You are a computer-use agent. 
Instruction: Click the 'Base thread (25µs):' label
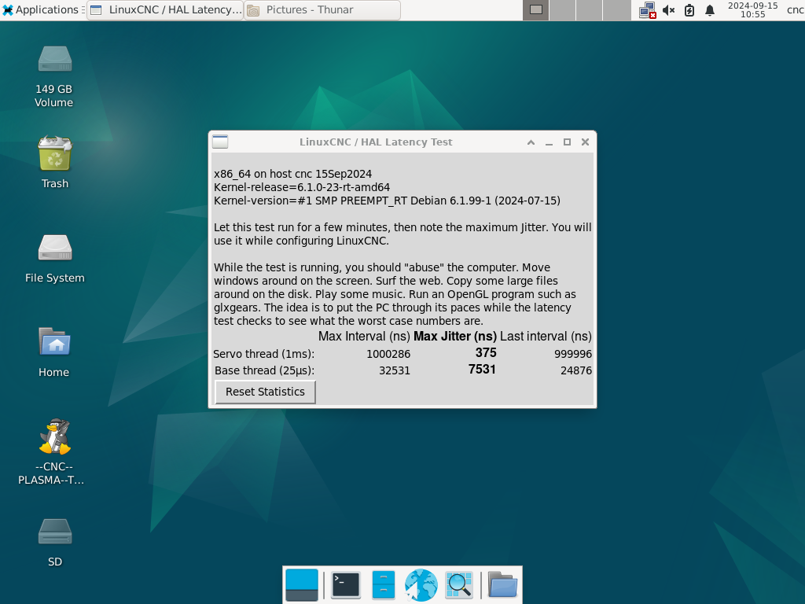[x=264, y=370]
